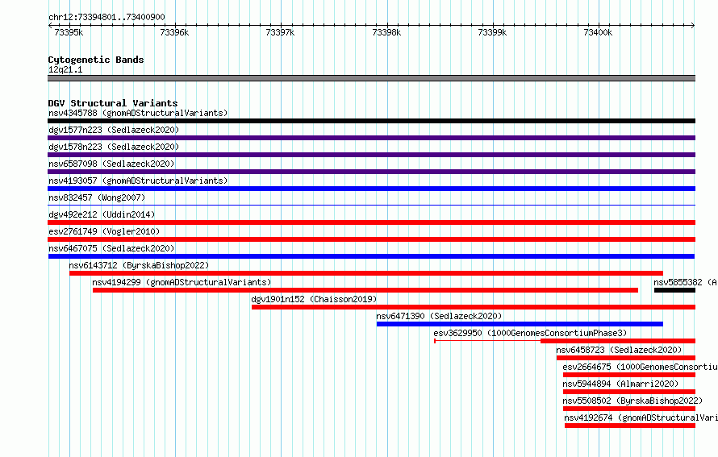Click the thin blue nsv832457 line

[x=371, y=205]
